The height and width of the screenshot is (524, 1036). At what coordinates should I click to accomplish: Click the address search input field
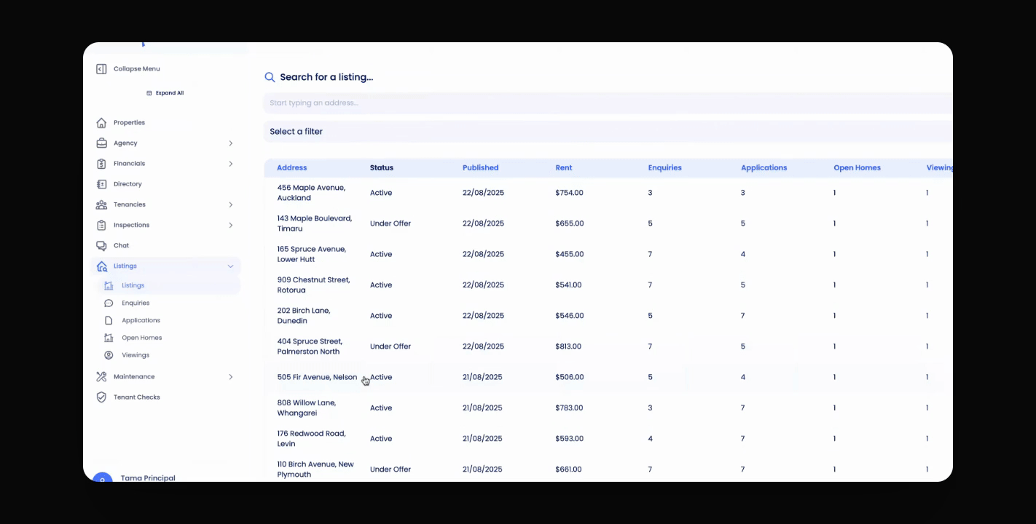click(608, 103)
